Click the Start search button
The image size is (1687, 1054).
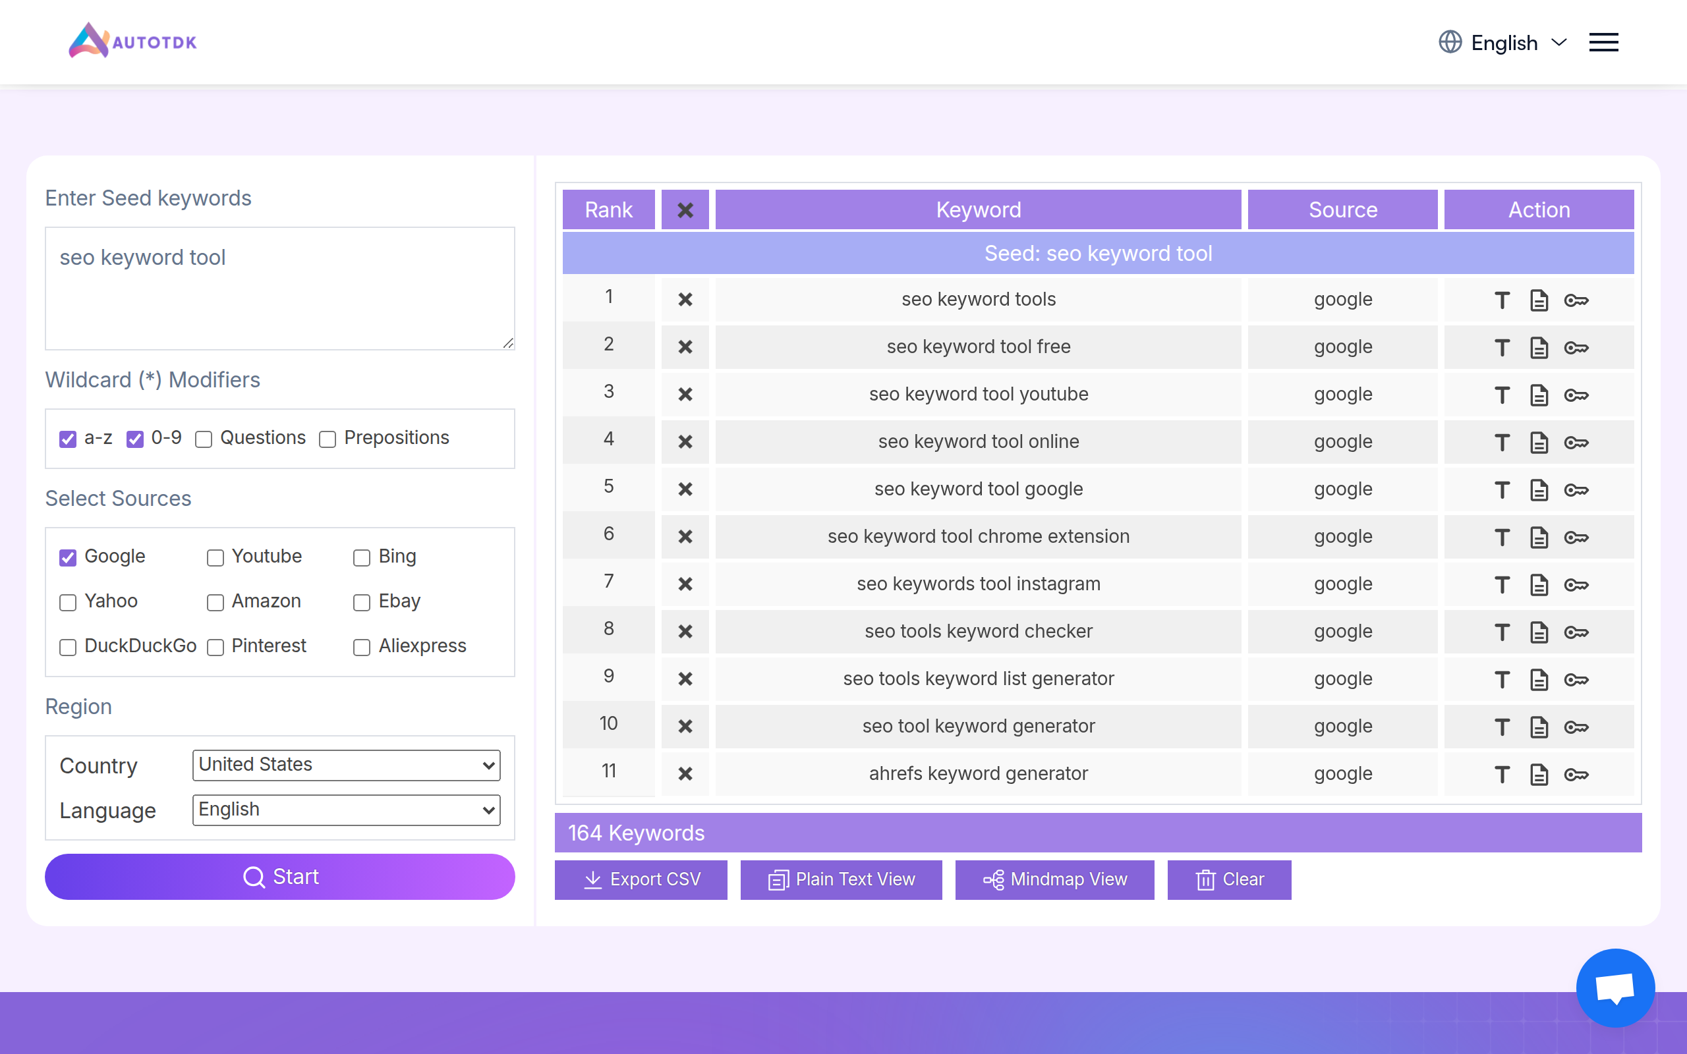(x=279, y=877)
